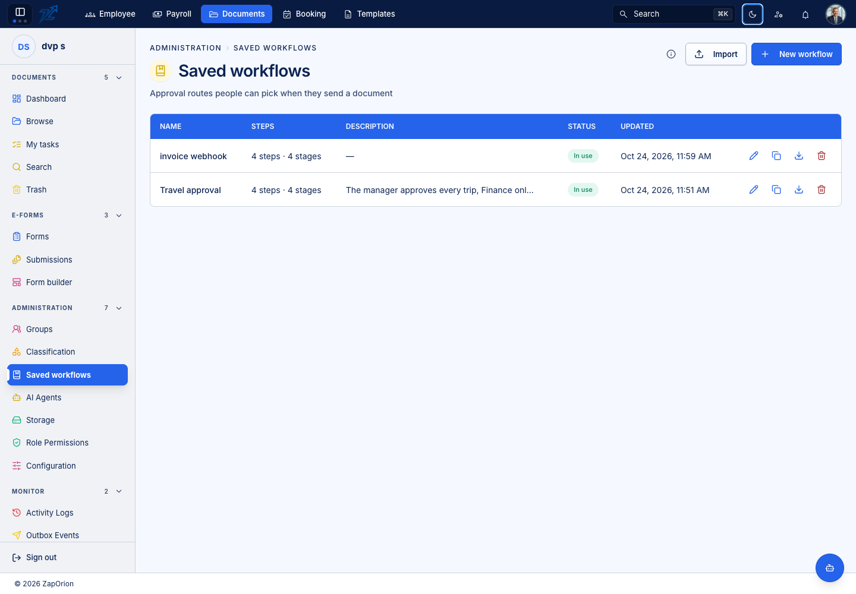Collapse the Monitor sidebar section
856x594 pixels.
point(119,491)
